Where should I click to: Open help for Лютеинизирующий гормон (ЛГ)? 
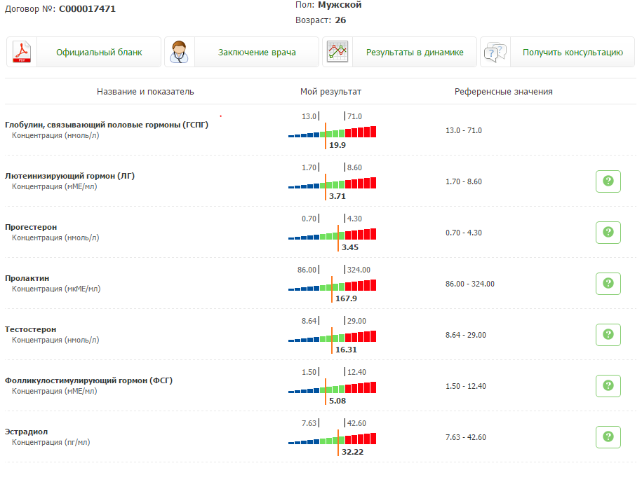pos(608,181)
